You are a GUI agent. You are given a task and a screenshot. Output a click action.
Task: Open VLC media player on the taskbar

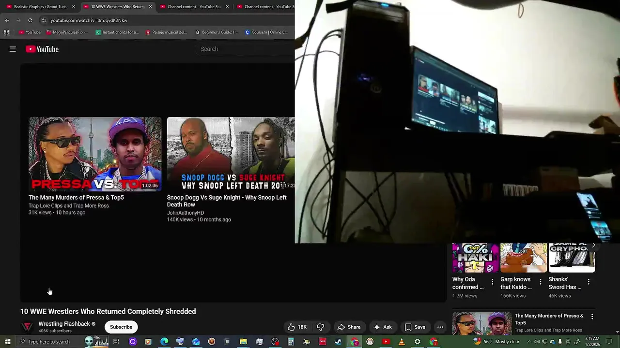point(402,342)
